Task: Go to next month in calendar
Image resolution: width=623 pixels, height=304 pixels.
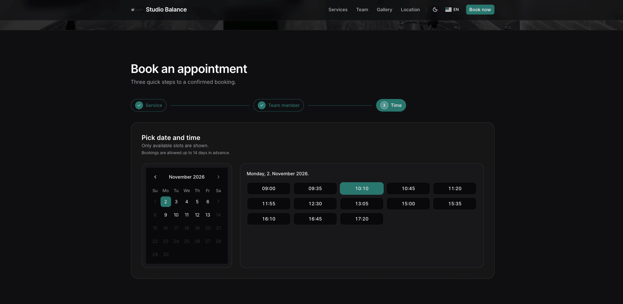Action: [218, 177]
